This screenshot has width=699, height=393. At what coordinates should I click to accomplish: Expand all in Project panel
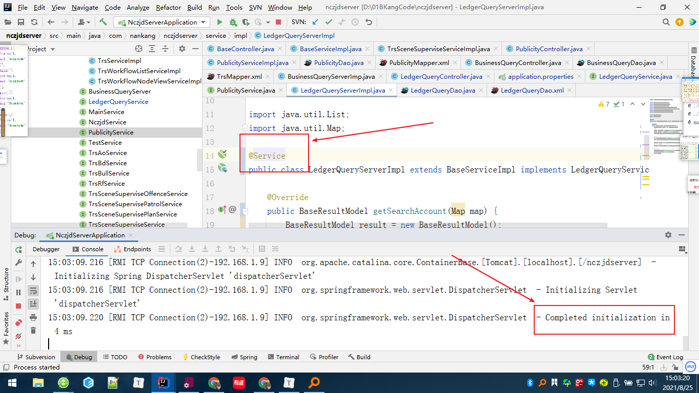pos(152,49)
